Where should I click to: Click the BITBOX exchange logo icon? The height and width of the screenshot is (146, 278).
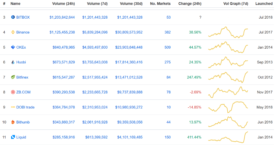coord(13,17)
